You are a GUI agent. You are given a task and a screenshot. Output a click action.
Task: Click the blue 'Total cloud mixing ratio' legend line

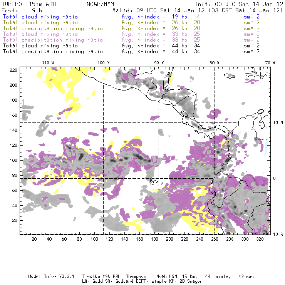40,17
